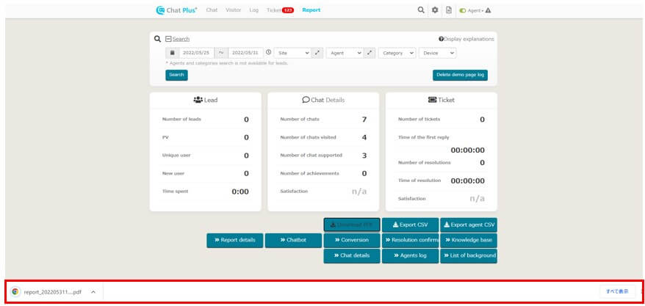Click the 'Number of chat supported' label
The height and width of the screenshot is (306, 645).
pyautogui.click(x=311, y=156)
